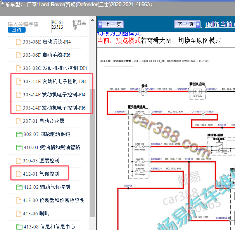Open 307-01 自动变速器 document
Screen dimensions: 235x230
[43, 121]
